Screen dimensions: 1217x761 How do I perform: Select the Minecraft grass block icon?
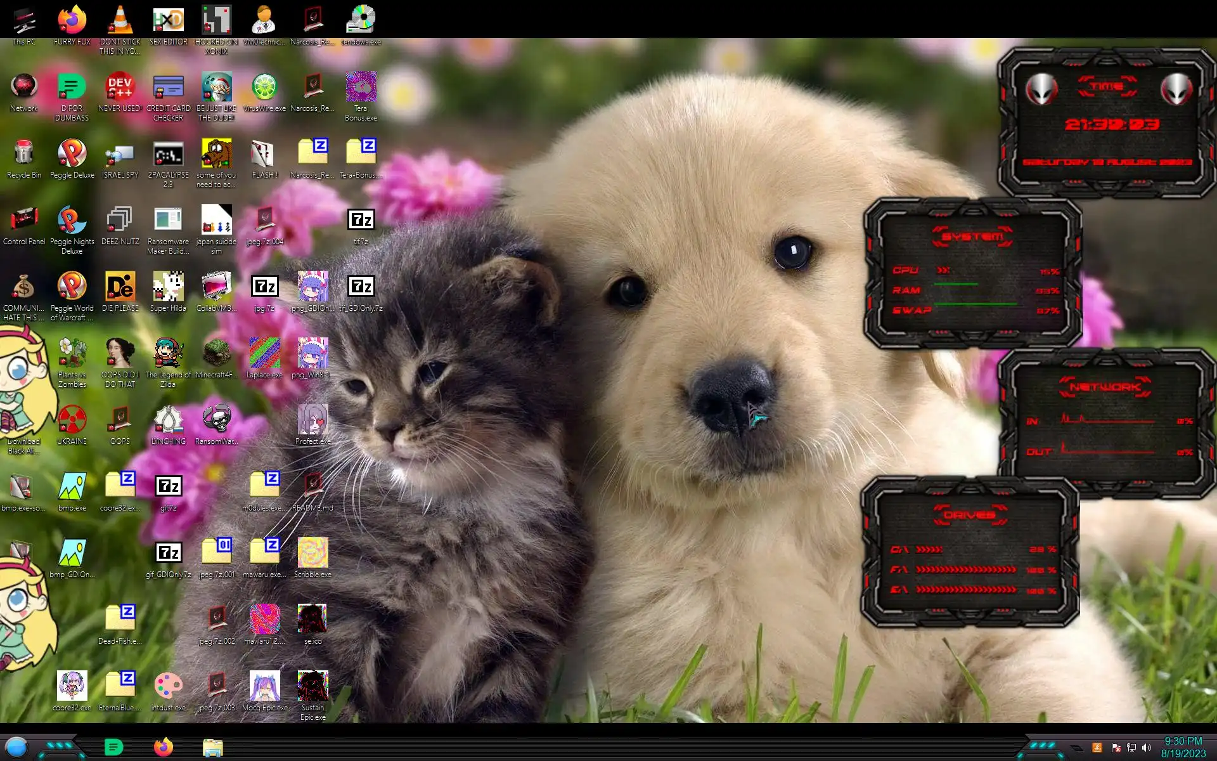coord(216,354)
